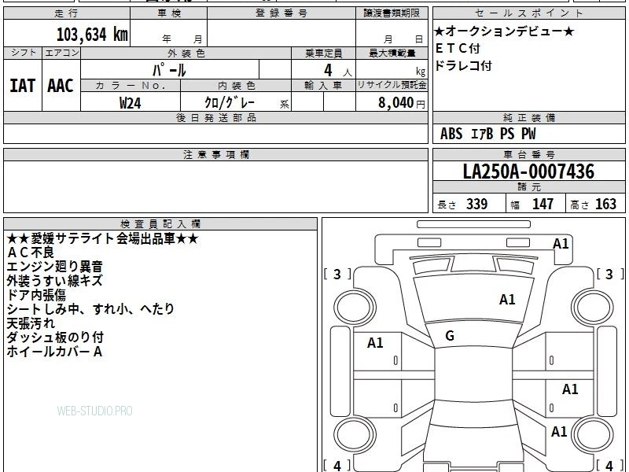The height and width of the screenshot is (472, 629).
Task: Select the シフト header cell
Action: (x=23, y=53)
